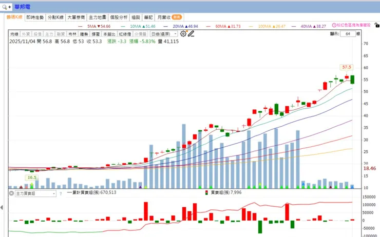Screen dimensions: 380x237
Task: Open the 筆記 tab
Action: (148, 17)
